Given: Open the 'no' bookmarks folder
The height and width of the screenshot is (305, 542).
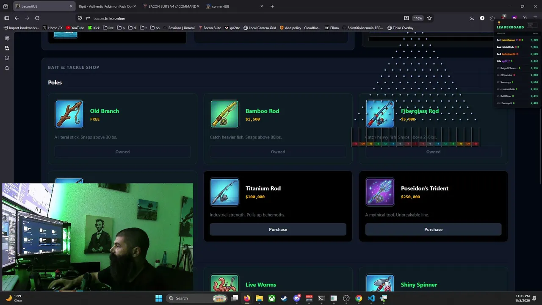Looking at the screenshot, I should [x=155, y=28].
